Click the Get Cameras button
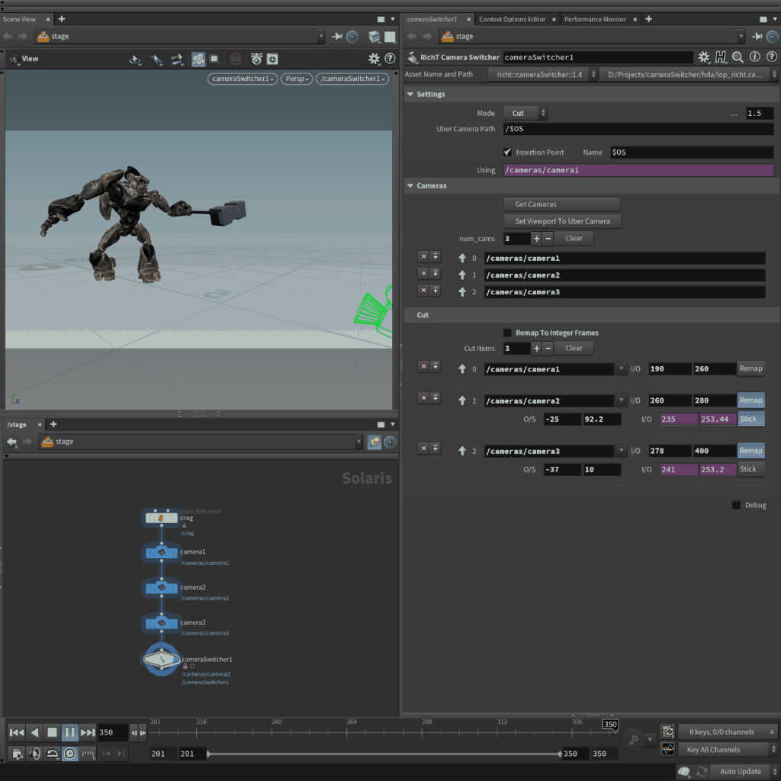The image size is (781, 781). 561,204
